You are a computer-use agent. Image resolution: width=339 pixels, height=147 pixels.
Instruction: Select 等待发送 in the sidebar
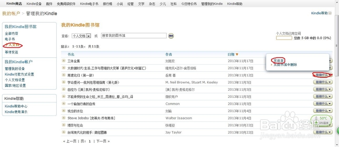12,52
